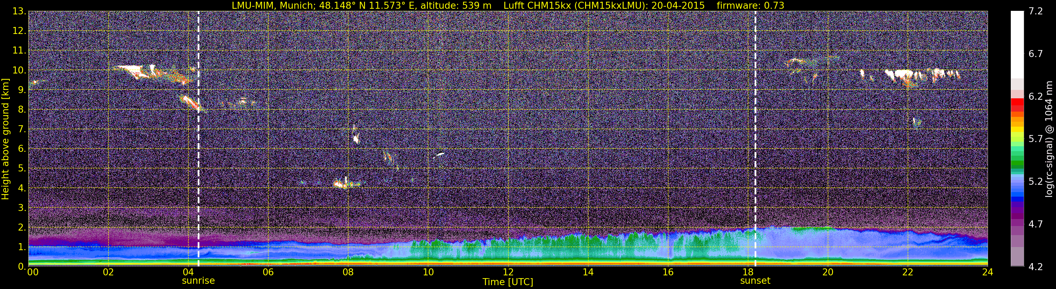Click the colorbar tick value '6.7'

pos(1036,54)
